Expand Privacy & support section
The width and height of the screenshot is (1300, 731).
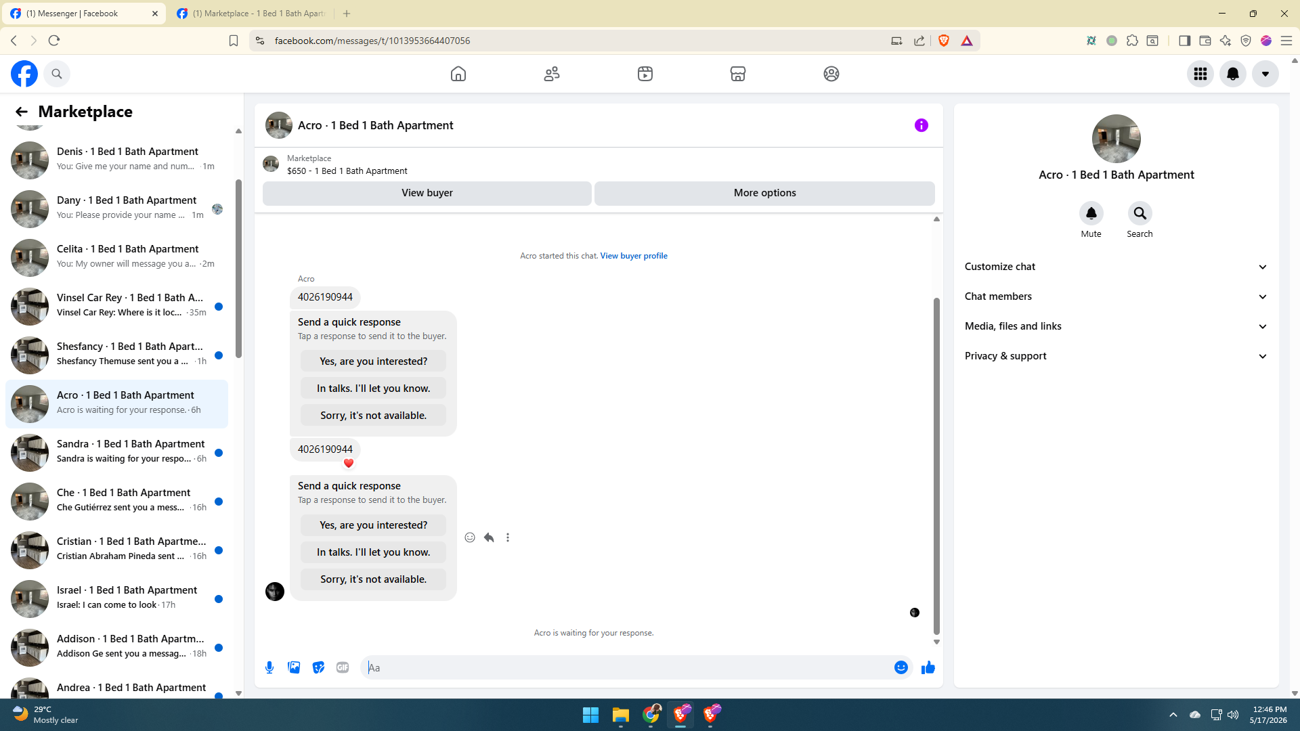click(x=1117, y=356)
